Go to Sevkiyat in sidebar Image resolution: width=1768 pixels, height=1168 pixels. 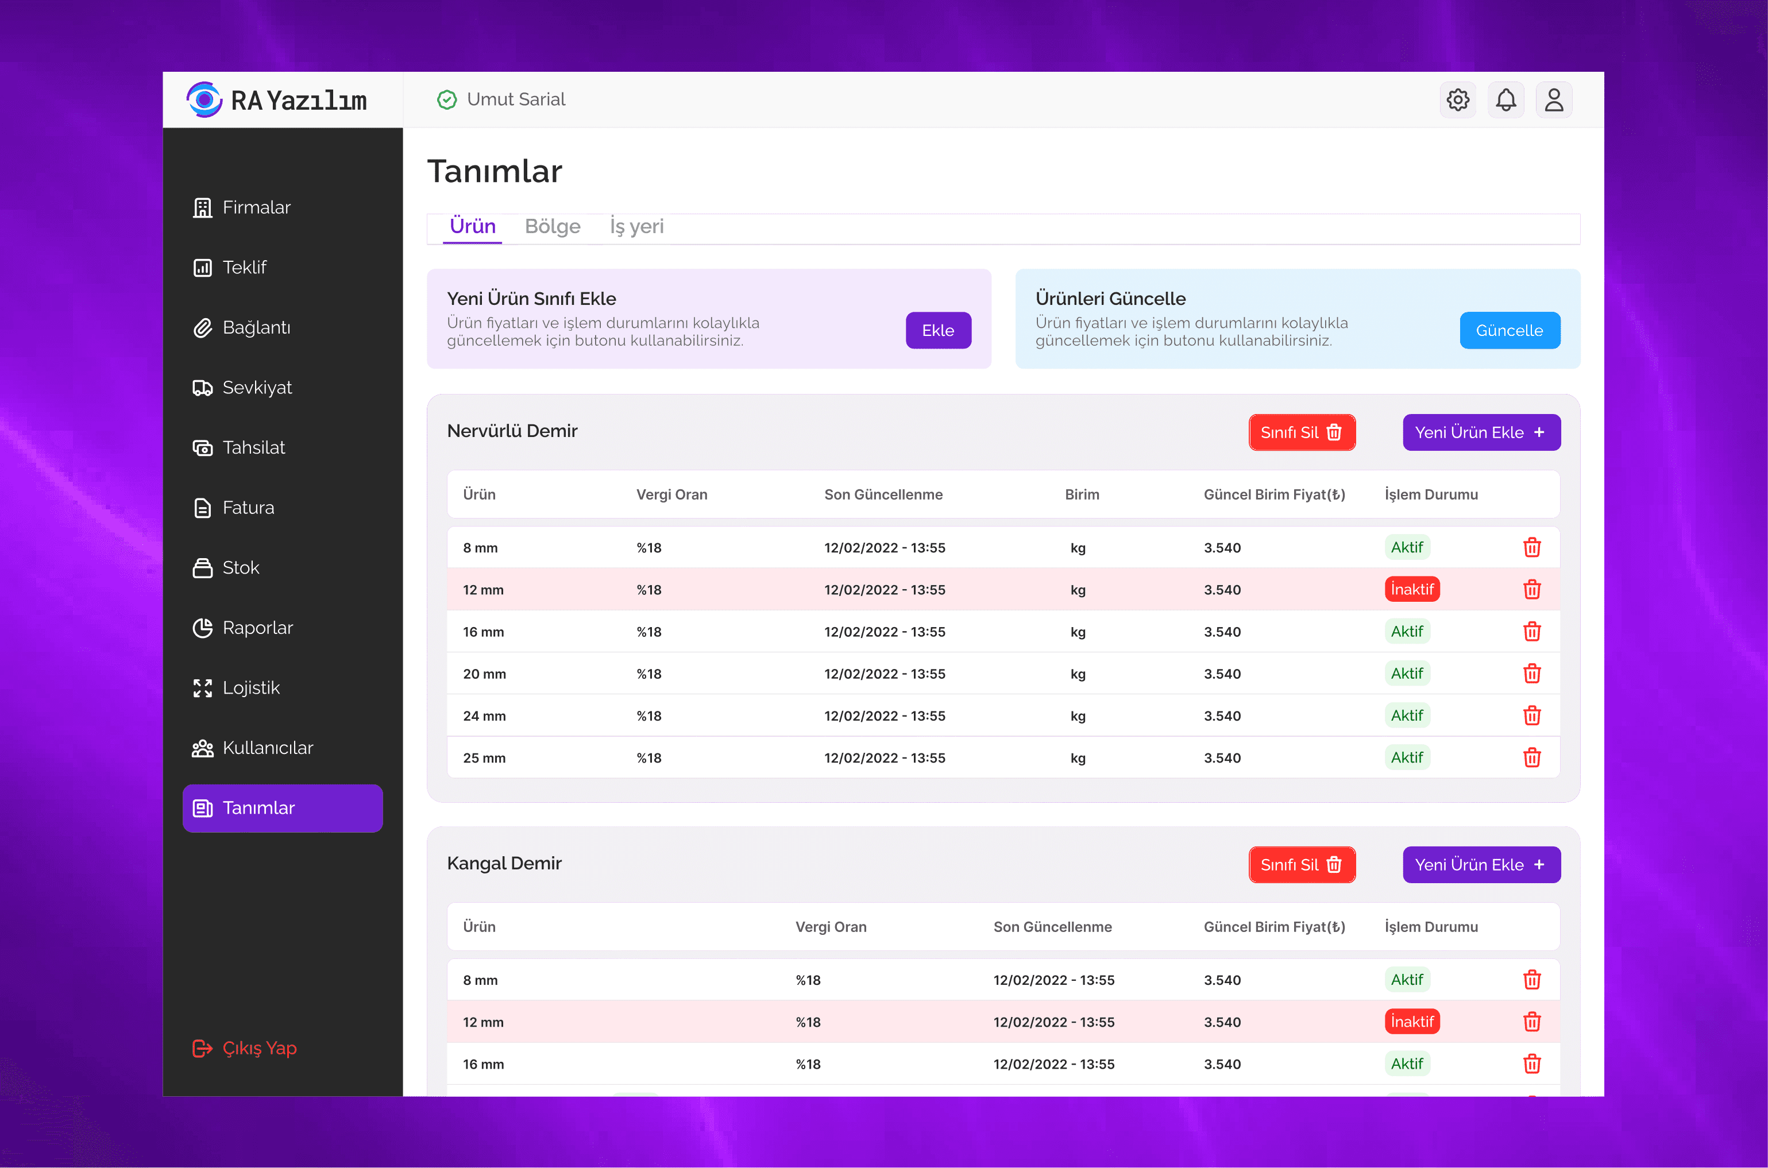pyautogui.click(x=256, y=388)
